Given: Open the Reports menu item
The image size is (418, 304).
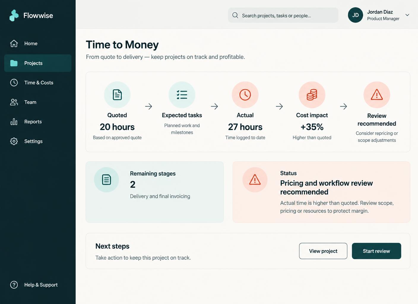Looking at the screenshot, I should pos(38,122).
